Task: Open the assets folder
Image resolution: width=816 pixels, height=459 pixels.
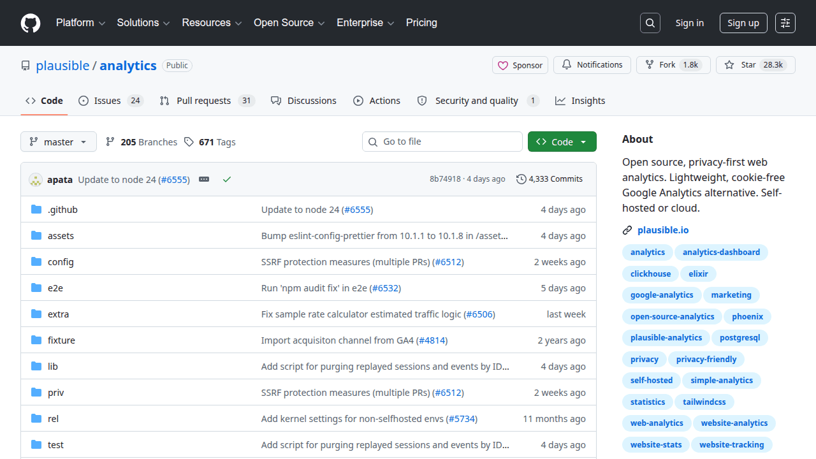Action: [61, 236]
